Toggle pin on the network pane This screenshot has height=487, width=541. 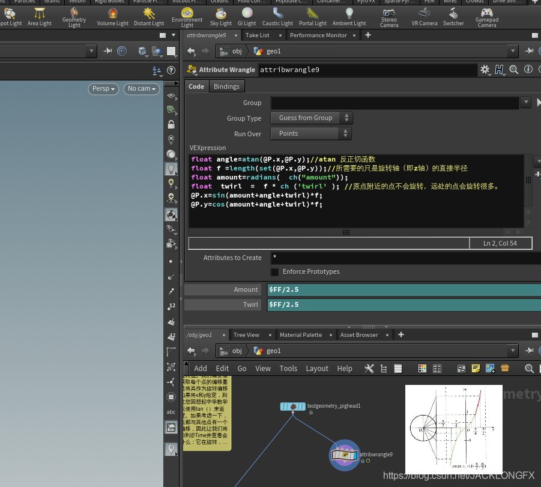tap(529, 351)
